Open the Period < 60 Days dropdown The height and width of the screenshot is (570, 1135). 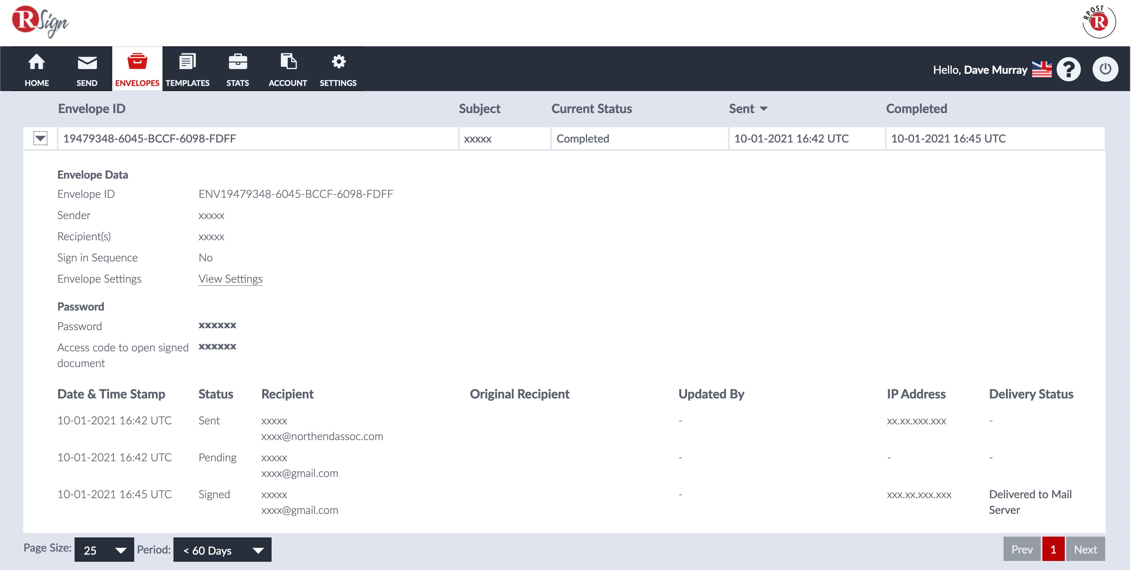coord(222,549)
